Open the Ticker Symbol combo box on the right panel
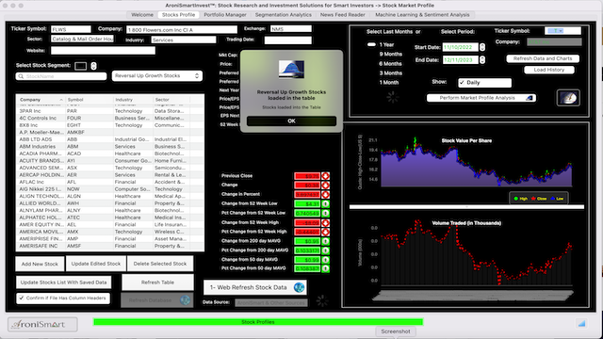 [562, 31]
